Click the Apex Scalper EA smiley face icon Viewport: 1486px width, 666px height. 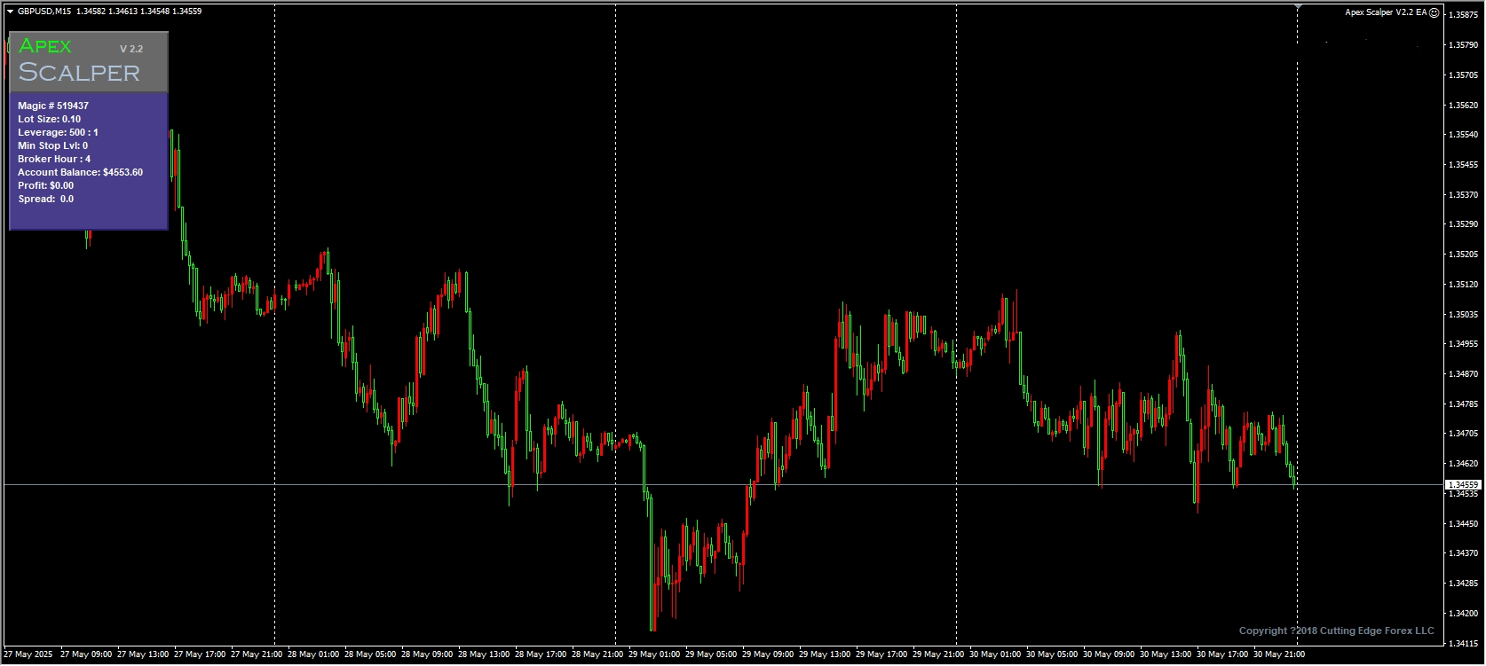click(1435, 12)
